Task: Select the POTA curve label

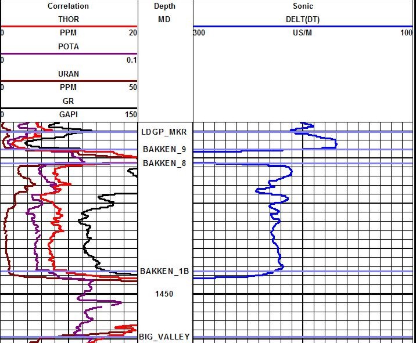Action: [69, 46]
